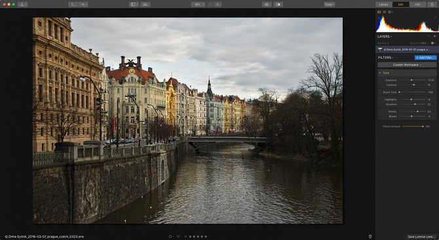
Task: Remove the layer with minus icon
Action: pyautogui.click(x=429, y=37)
